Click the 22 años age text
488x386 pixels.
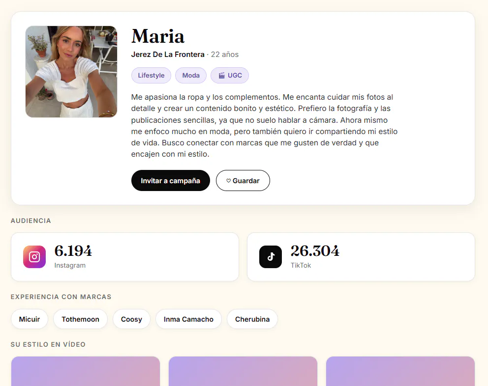tap(225, 55)
